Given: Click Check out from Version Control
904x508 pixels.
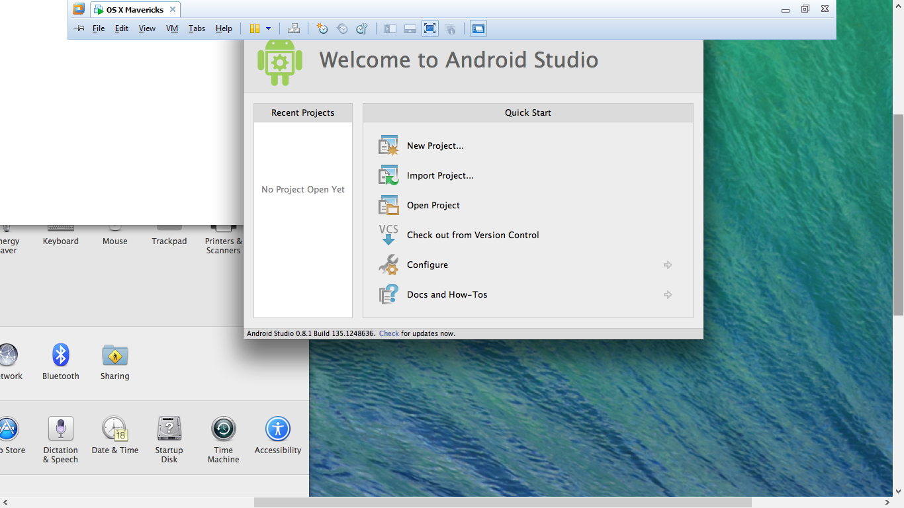Looking at the screenshot, I should click(x=473, y=235).
